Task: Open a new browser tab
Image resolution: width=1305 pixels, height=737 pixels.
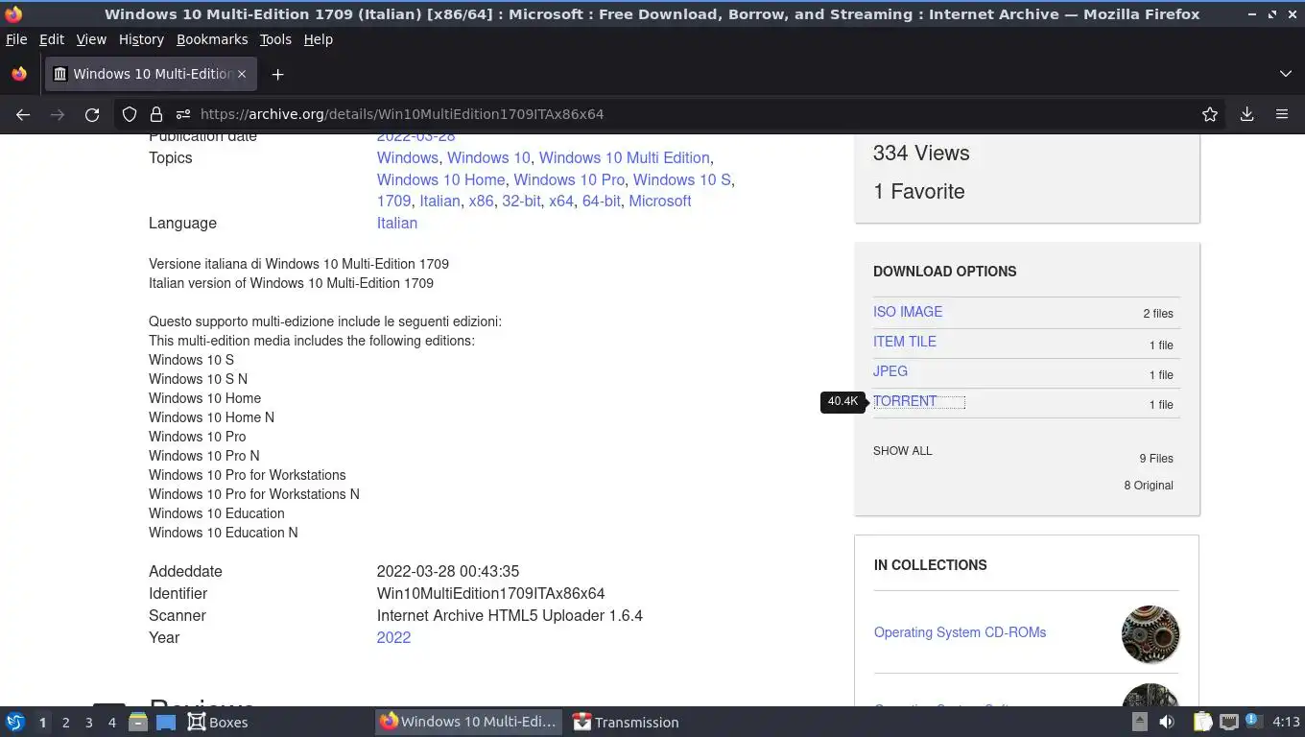Action: tap(277, 74)
